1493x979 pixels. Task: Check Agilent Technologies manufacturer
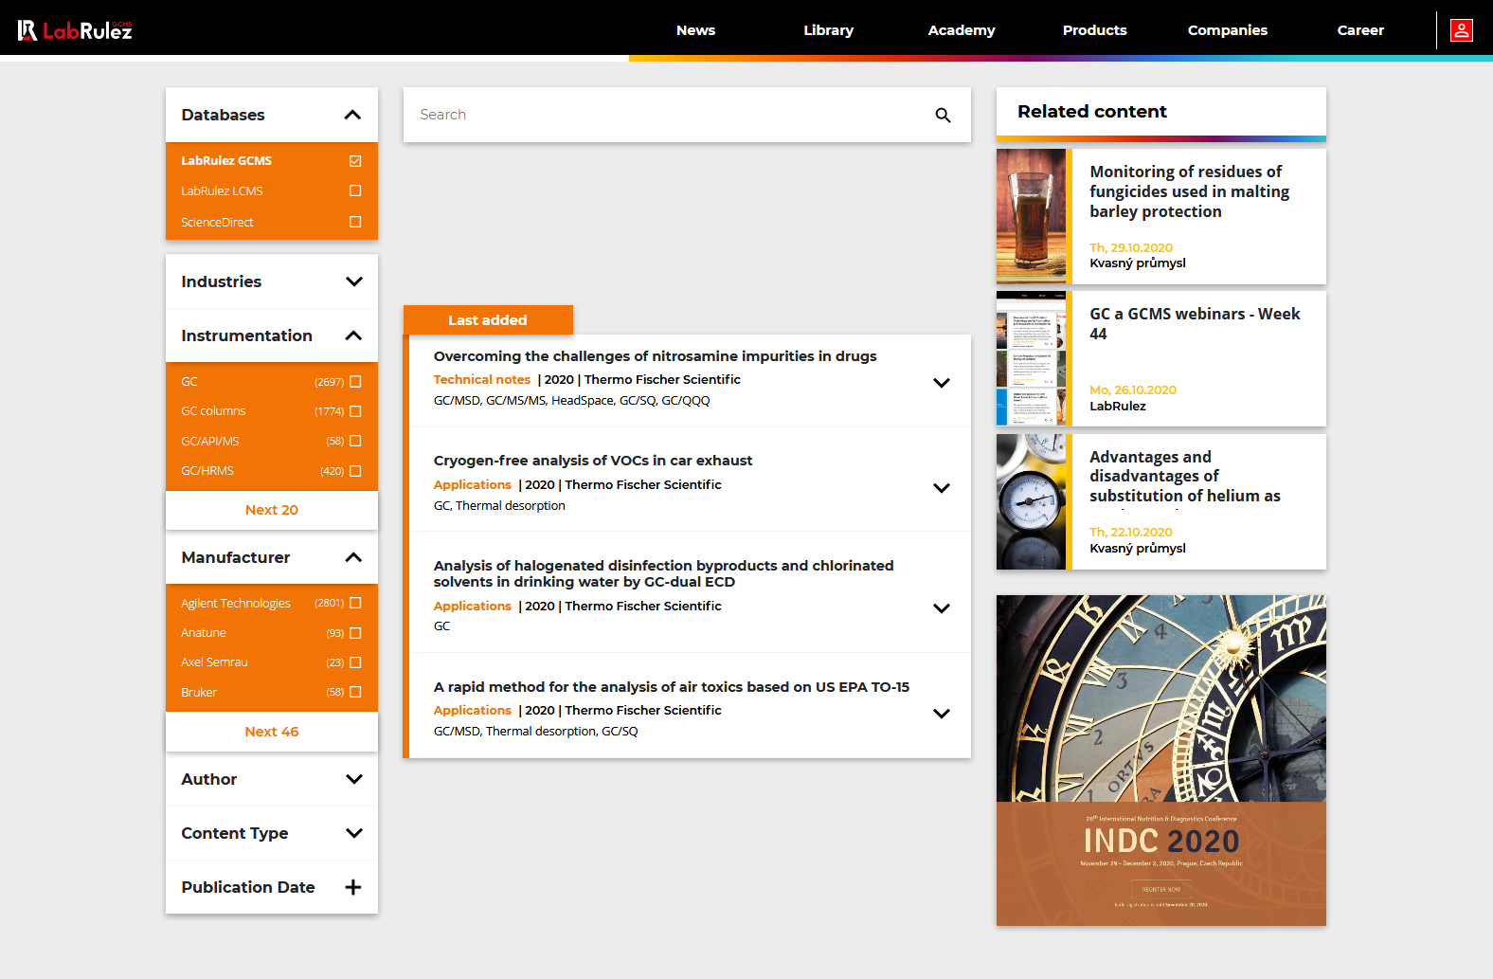click(355, 603)
